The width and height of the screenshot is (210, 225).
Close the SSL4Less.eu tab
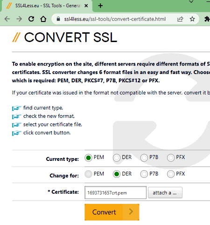click(86, 6)
